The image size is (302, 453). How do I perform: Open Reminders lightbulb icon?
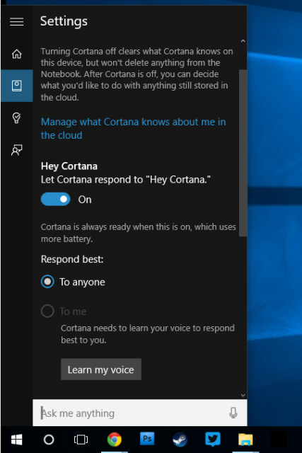coord(17,118)
